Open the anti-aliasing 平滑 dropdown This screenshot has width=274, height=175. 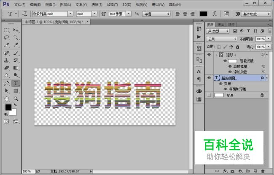coord(156,14)
